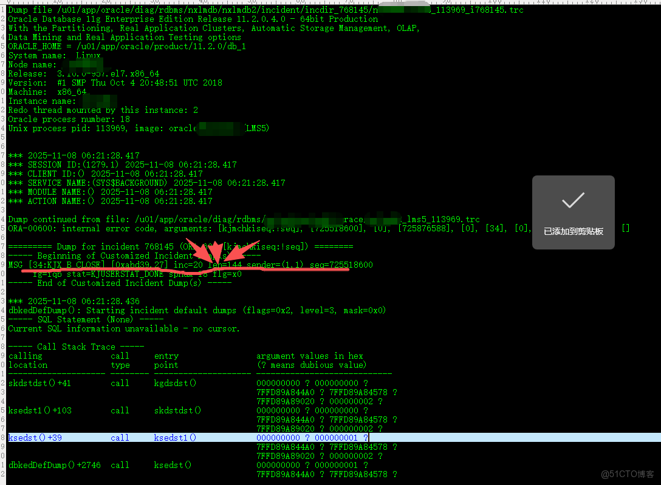Click the 'kgdsdst()' entry point text
The height and width of the screenshot is (485, 661).
pyautogui.click(x=175, y=384)
